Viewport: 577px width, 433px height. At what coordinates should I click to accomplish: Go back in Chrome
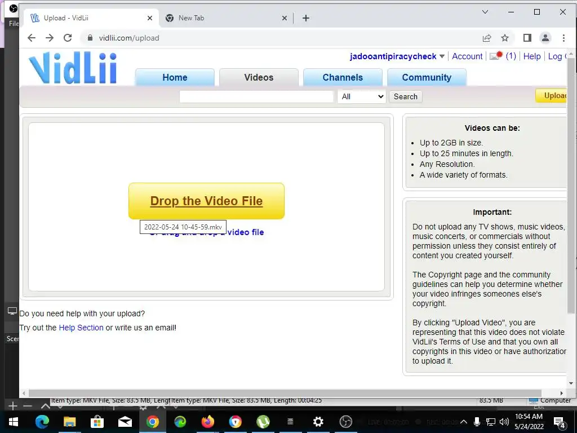(x=32, y=38)
